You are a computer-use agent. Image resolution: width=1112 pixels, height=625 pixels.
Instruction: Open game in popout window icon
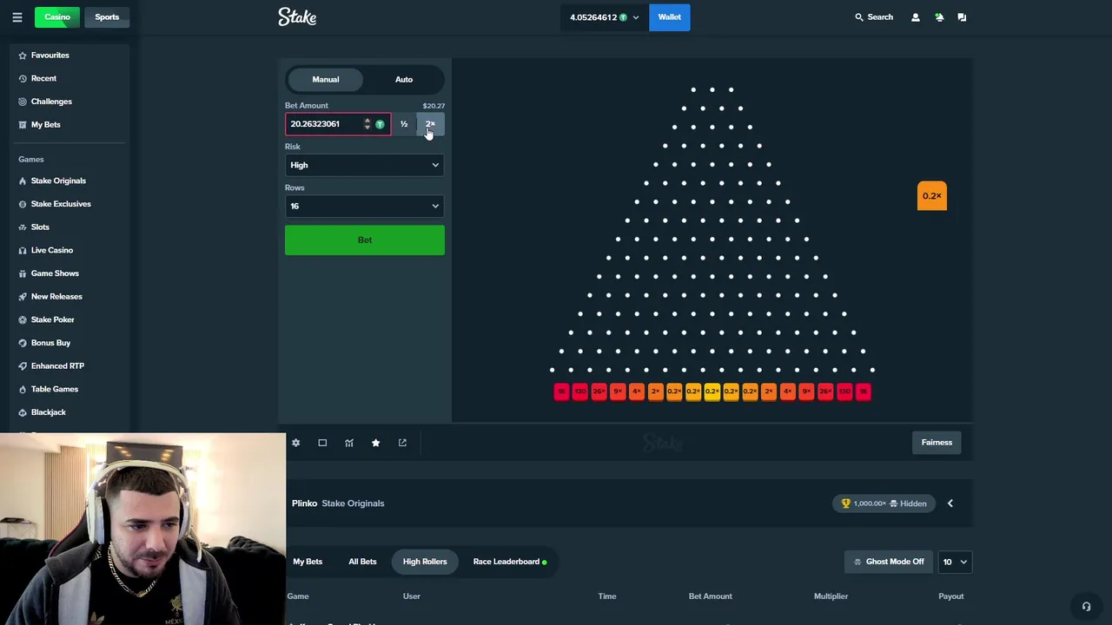402,443
